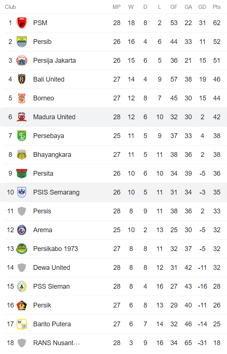
Task: Sort the table by GD column
Action: (x=202, y=7)
